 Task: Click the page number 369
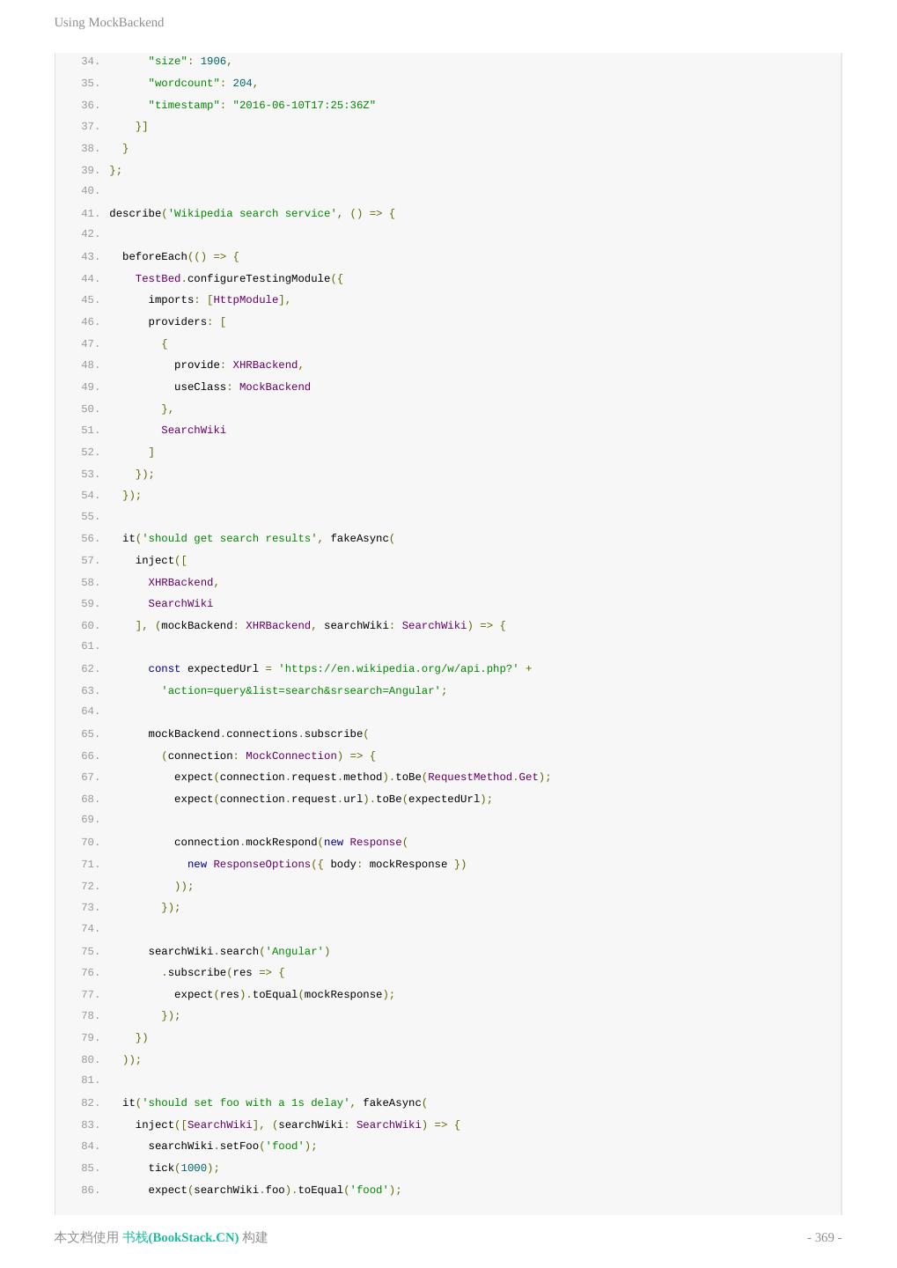coord(824,1237)
